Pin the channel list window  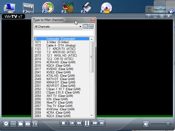click(91, 27)
